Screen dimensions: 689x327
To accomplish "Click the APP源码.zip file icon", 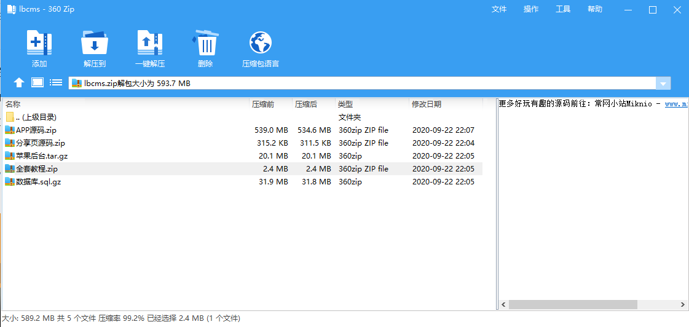I will pos(10,130).
